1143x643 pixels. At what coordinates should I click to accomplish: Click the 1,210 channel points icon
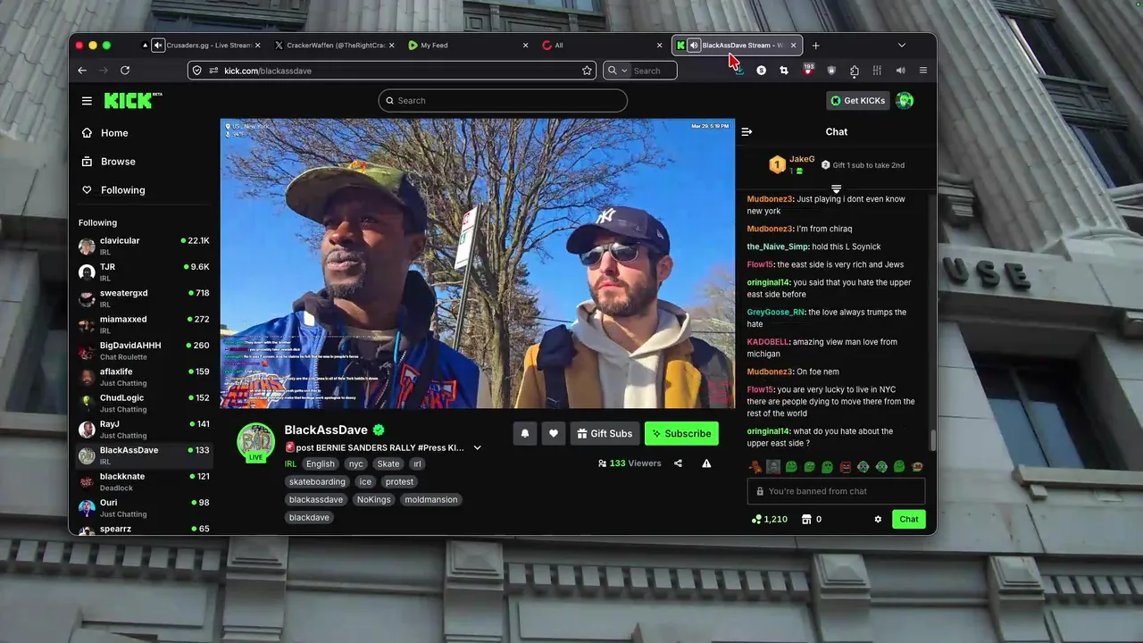pyautogui.click(x=770, y=519)
